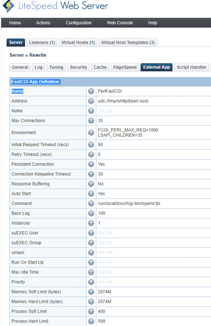Open the Web Console menu
Image resolution: width=211 pixels, height=326 pixels.
click(120, 23)
